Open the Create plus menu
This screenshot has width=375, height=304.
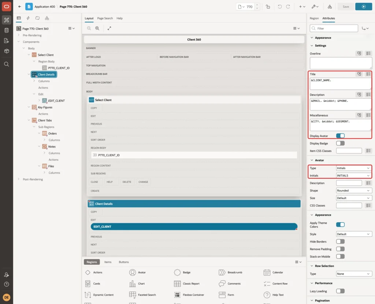coord(302,7)
